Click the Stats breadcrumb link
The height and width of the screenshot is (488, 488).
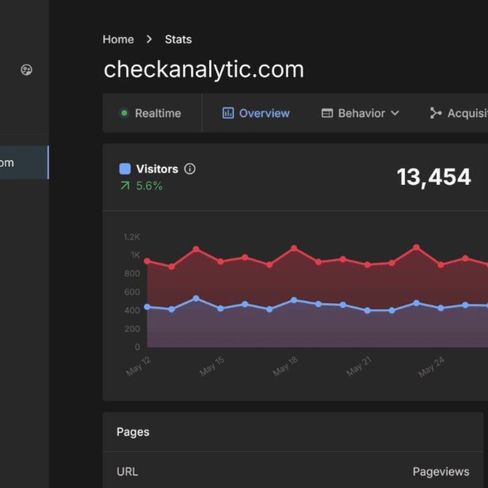tap(178, 40)
